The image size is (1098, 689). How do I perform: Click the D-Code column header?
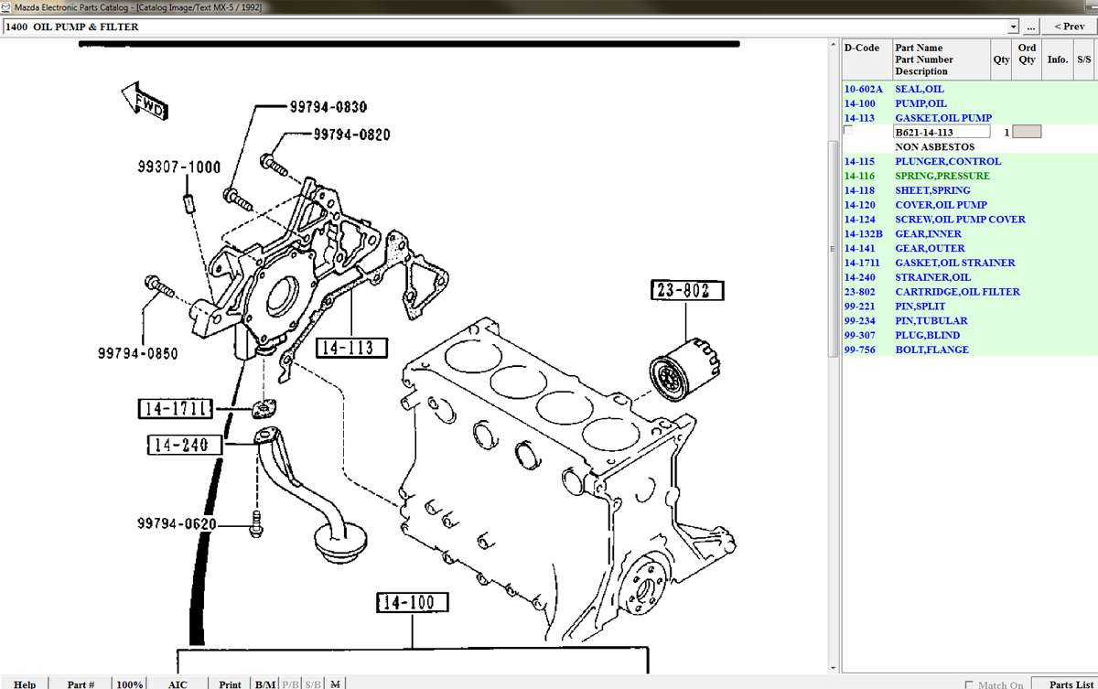click(x=867, y=59)
